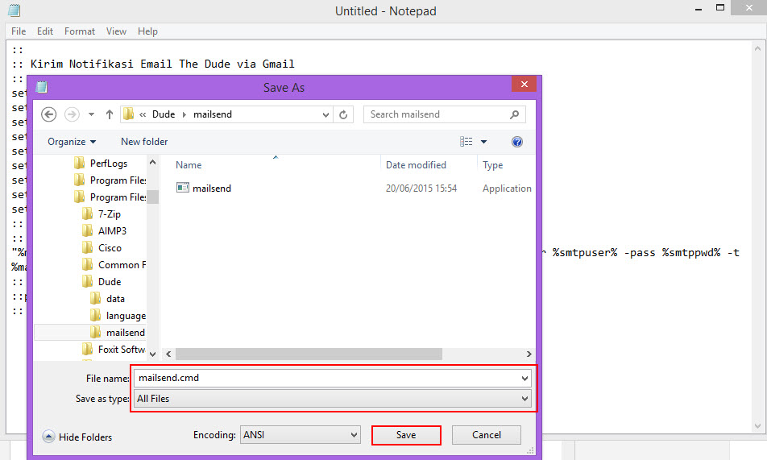This screenshot has height=460, width=767.
Task: Click Notepad icon in Save As title
Action: coord(42,87)
